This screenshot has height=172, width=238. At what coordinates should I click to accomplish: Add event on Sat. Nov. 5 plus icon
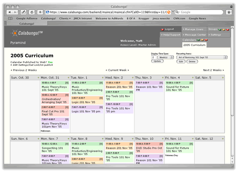(x=223, y=78)
